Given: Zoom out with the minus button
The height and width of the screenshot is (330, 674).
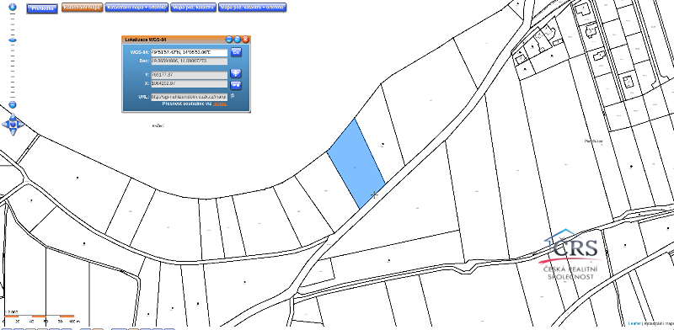Looking at the screenshot, I should point(13,105).
